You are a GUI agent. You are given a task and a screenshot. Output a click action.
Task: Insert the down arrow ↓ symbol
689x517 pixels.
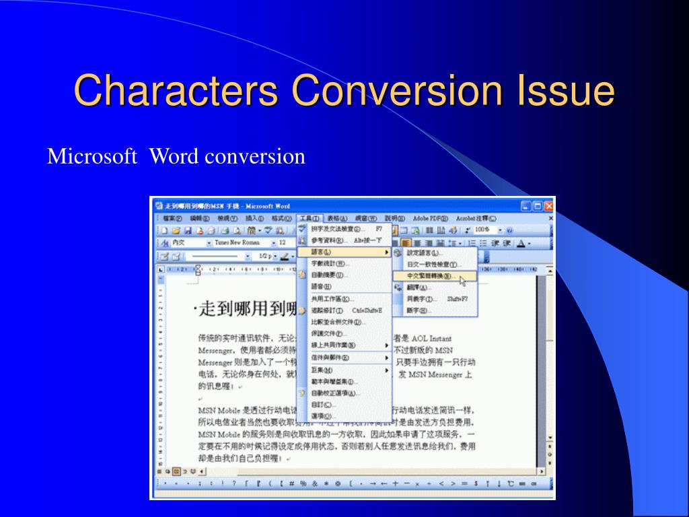pyautogui.click(x=499, y=483)
